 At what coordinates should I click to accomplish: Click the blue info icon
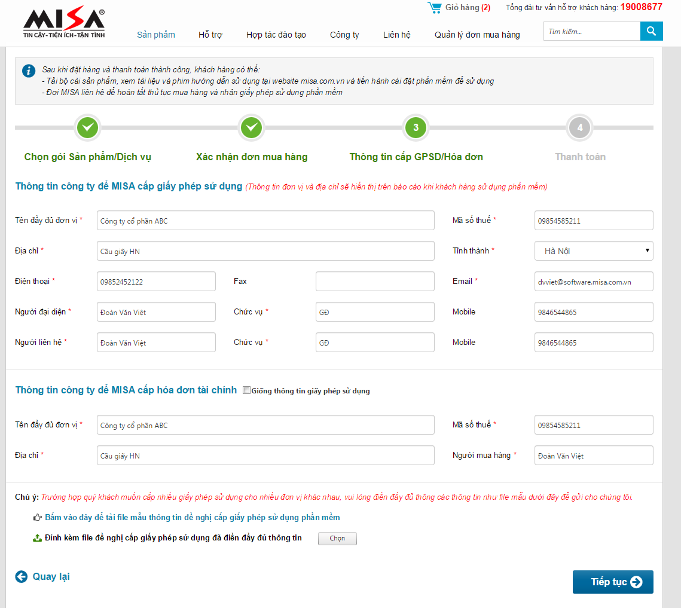click(29, 71)
